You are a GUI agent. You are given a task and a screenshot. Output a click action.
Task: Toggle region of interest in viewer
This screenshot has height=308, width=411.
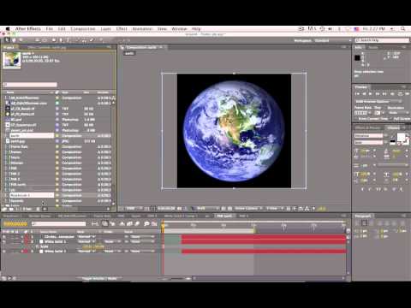click(x=223, y=209)
